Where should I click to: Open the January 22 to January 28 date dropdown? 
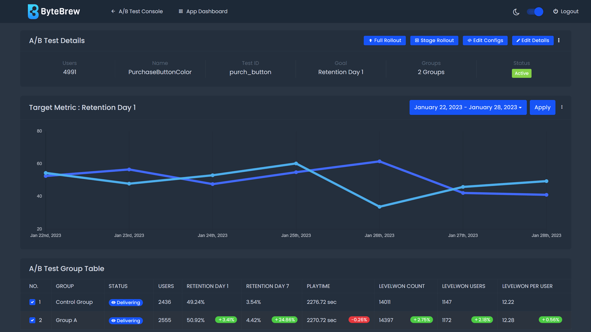pos(467,107)
